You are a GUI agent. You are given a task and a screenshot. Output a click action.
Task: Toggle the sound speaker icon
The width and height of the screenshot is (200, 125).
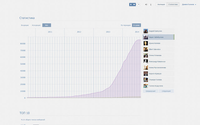[146, 4]
